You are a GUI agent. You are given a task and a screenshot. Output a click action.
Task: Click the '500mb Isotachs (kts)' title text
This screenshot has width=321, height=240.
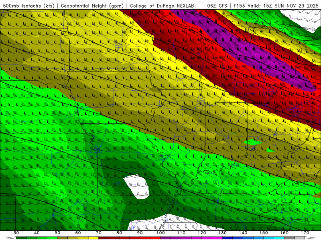(x=28, y=6)
